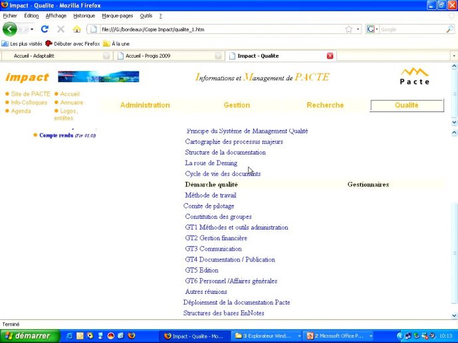Open the Marque-pages menu
This screenshot has height=343, width=458.
(x=118, y=16)
